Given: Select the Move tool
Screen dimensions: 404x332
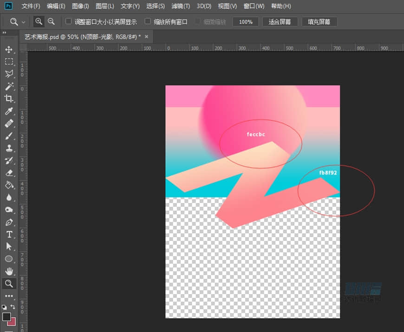Looking at the screenshot, I should click(x=9, y=50).
